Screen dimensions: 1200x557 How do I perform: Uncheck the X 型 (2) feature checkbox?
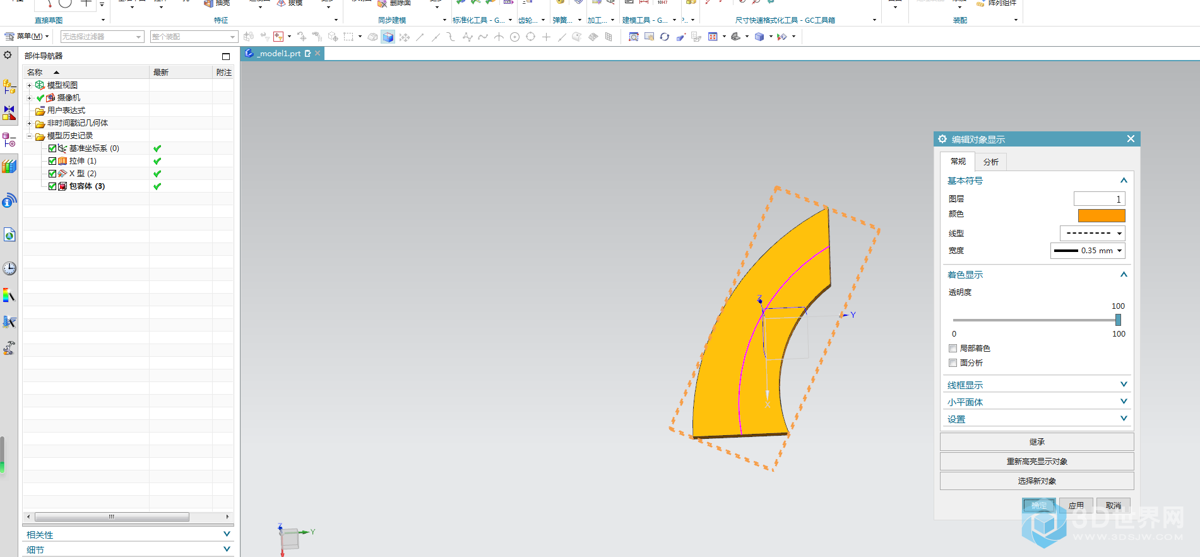click(x=52, y=174)
